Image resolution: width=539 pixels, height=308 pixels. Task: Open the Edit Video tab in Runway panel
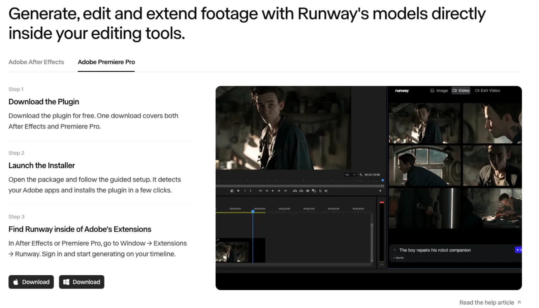coord(487,91)
